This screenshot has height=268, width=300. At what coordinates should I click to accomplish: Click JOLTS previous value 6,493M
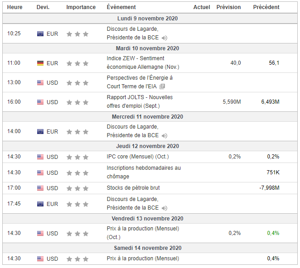(271, 102)
